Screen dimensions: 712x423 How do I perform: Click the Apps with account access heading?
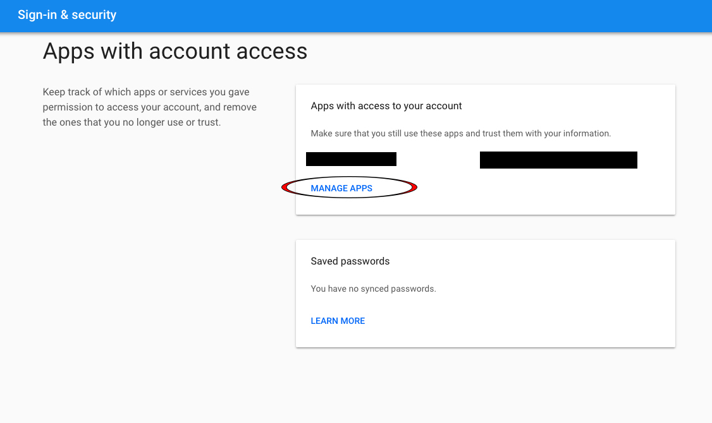point(175,51)
